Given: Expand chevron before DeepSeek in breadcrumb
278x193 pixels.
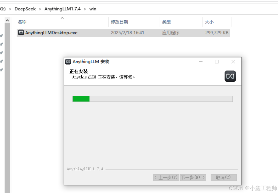Looking at the screenshot, I should pyautogui.click(x=10, y=9).
